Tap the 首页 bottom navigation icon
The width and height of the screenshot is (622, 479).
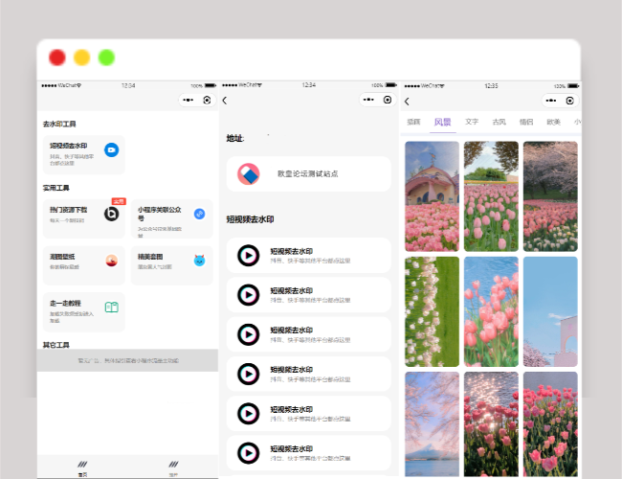pyautogui.click(x=82, y=465)
